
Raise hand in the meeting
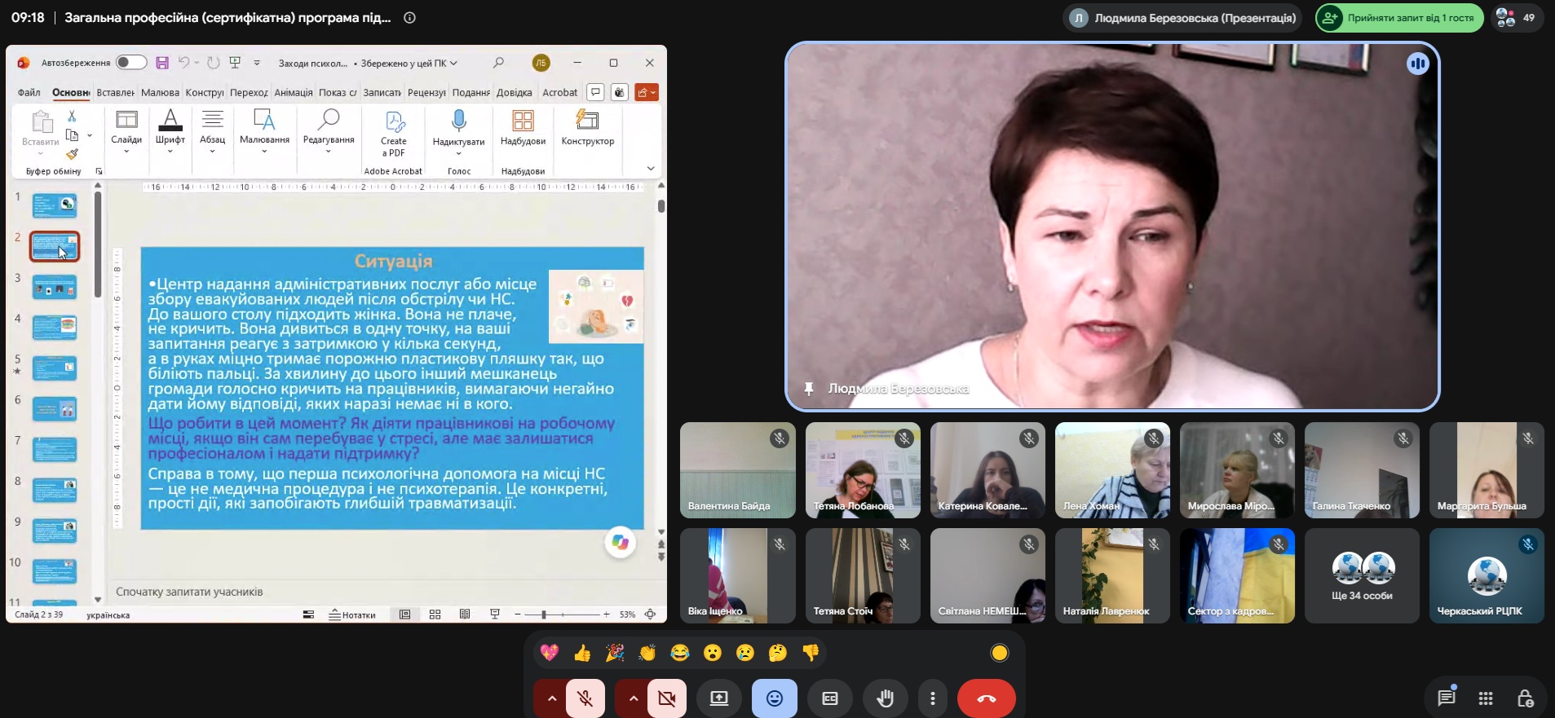pyautogui.click(x=886, y=698)
